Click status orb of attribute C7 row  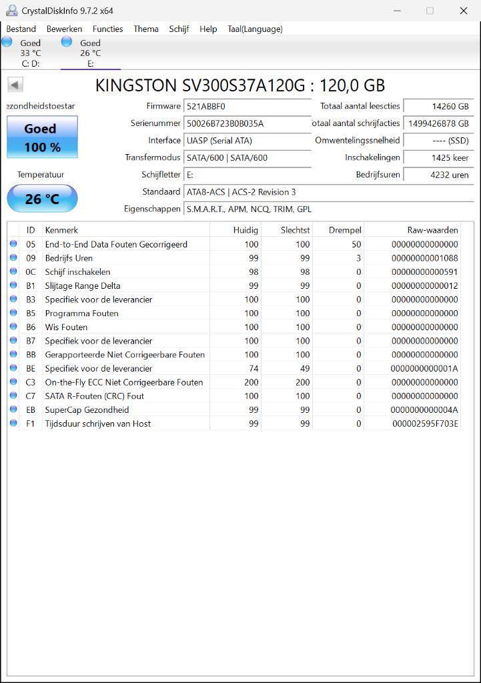[13, 396]
